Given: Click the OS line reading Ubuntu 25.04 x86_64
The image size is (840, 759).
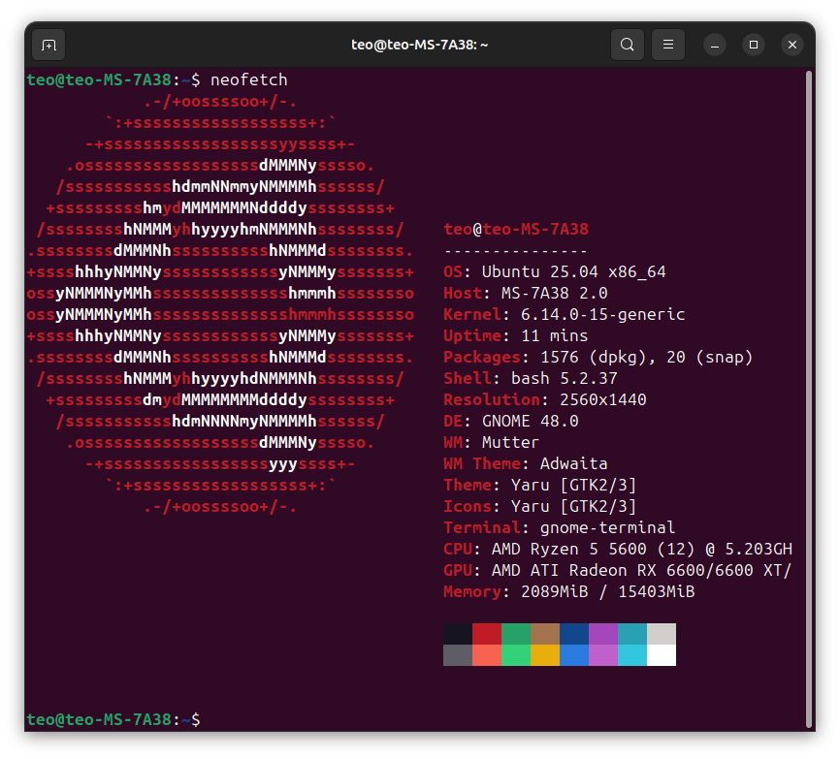Looking at the screenshot, I should pyautogui.click(x=555, y=272).
